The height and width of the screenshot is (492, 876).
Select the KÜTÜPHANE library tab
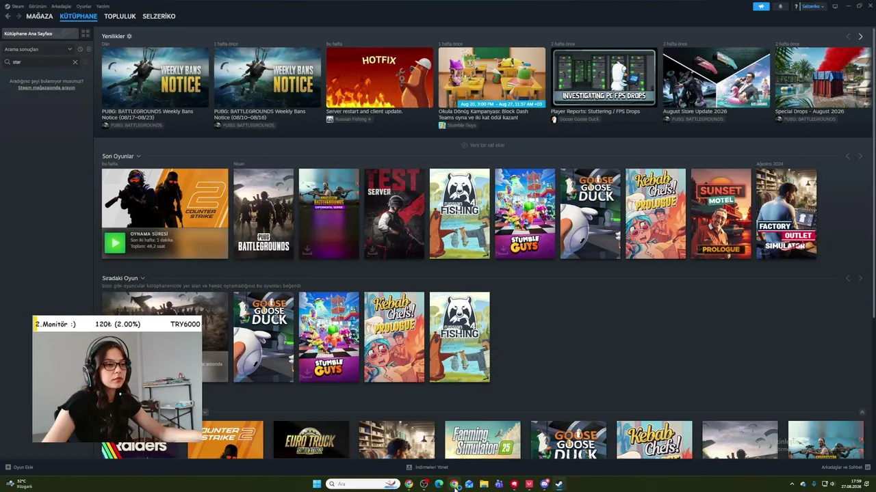click(78, 16)
